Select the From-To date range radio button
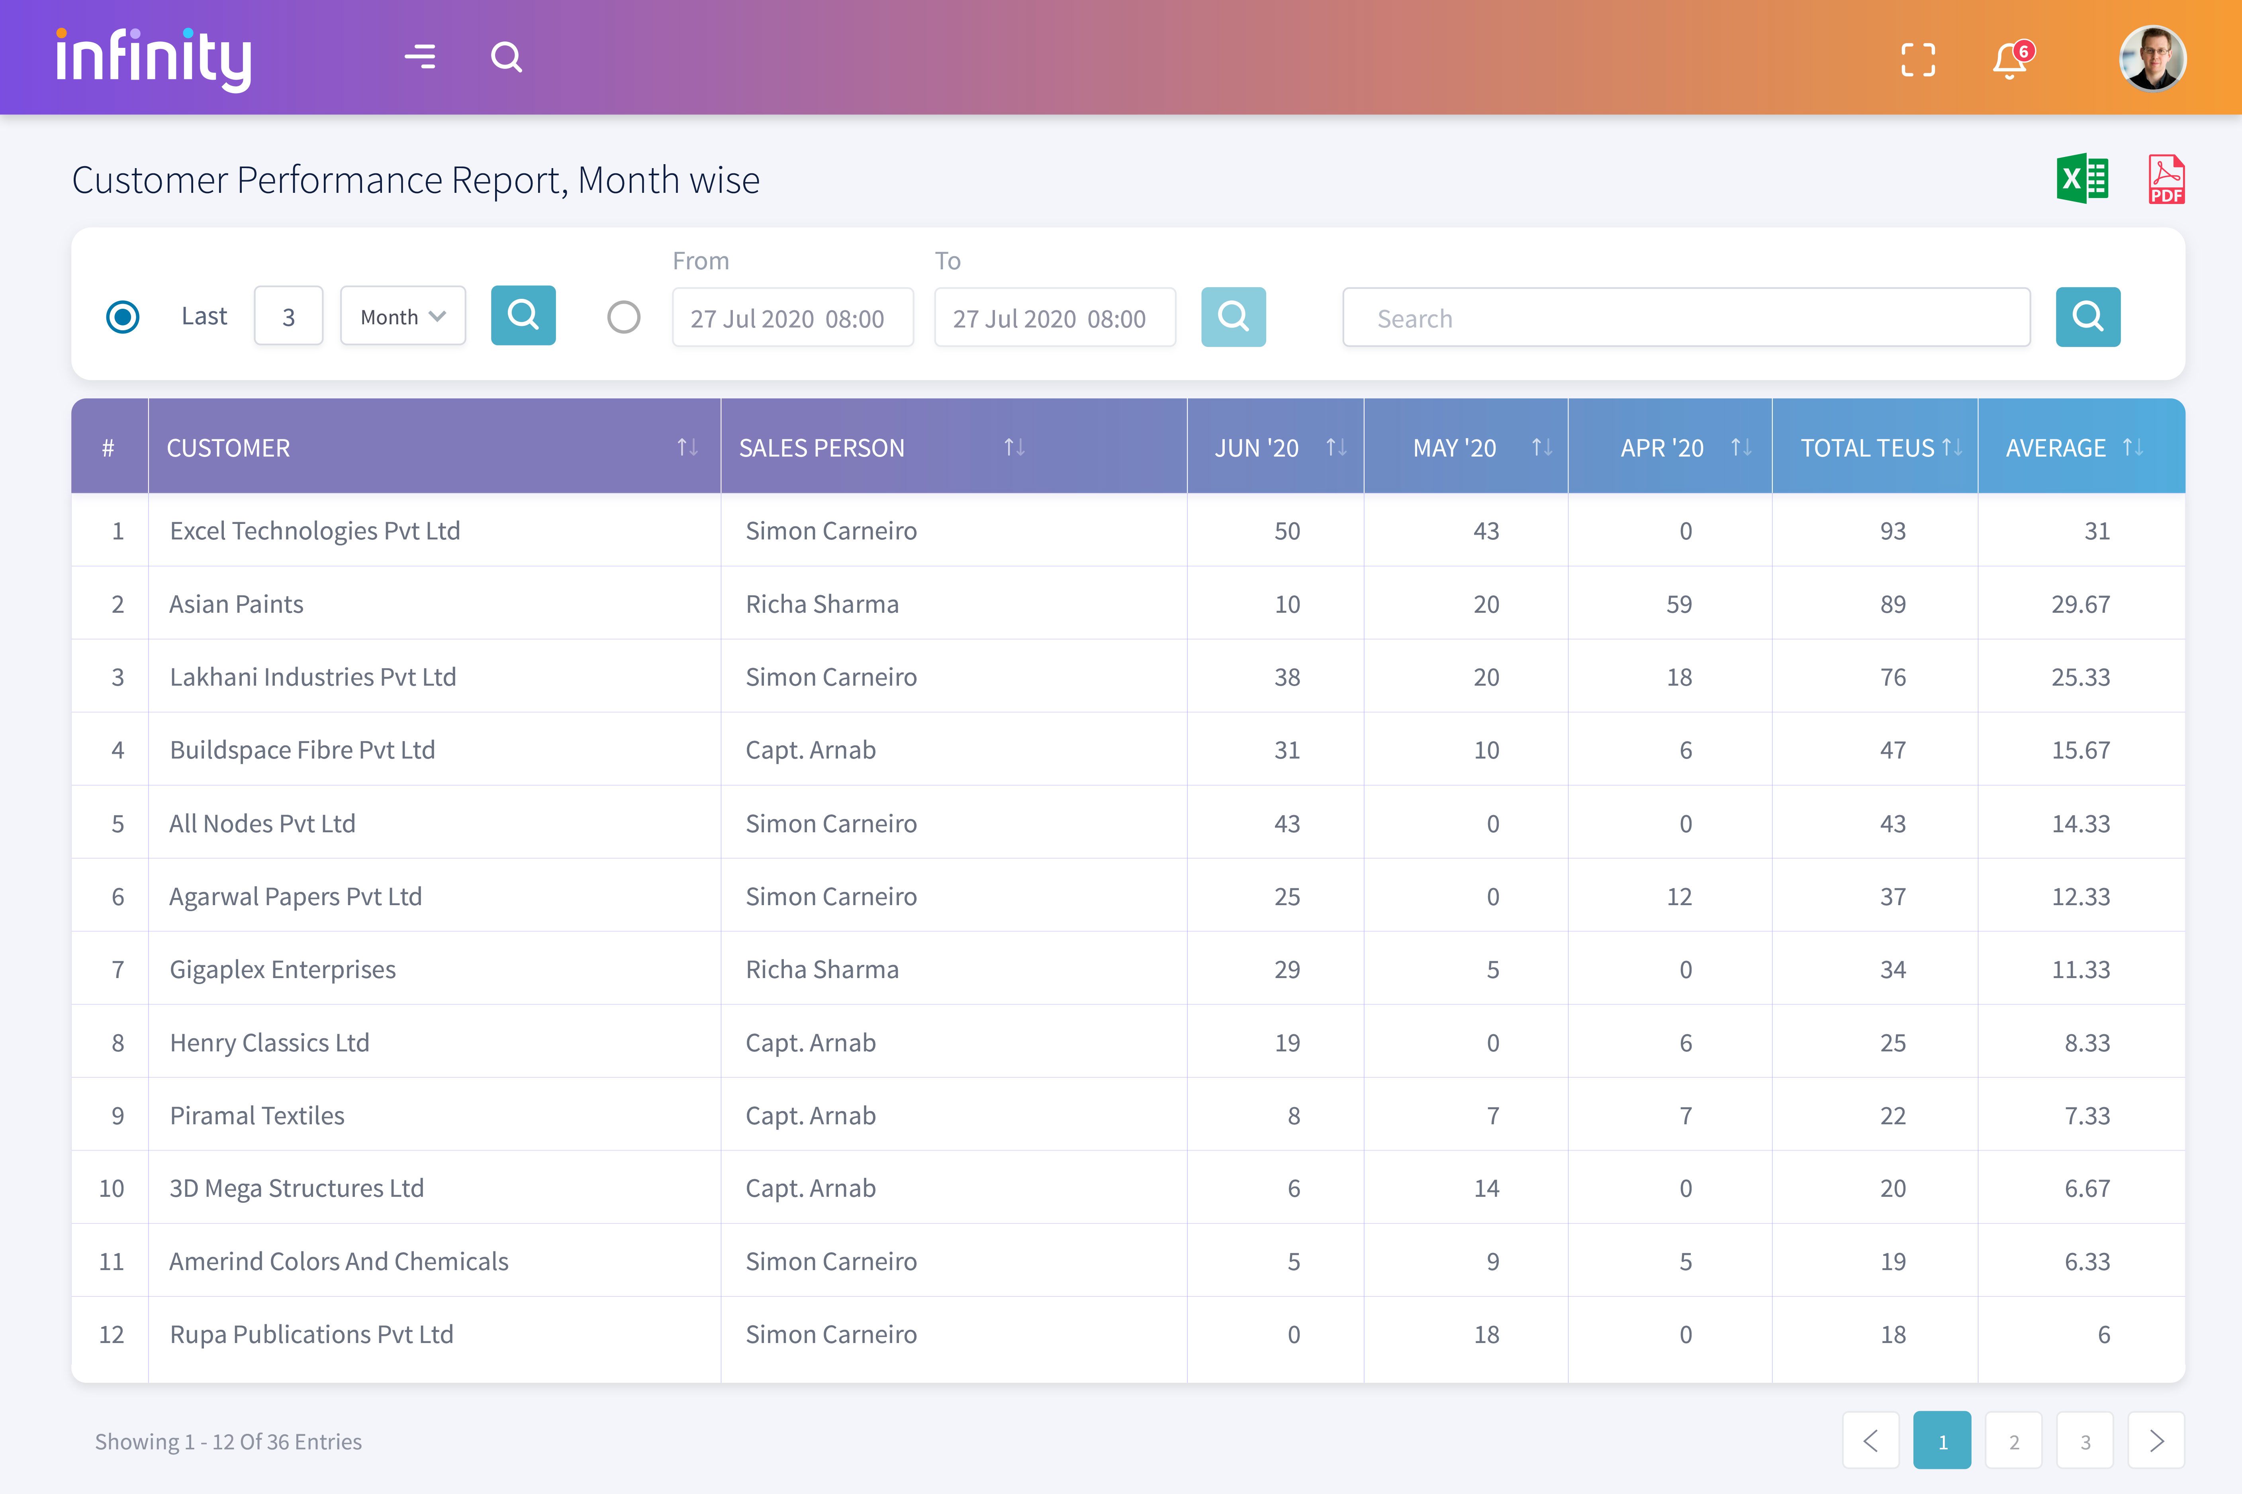The width and height of the screenshot is (2242, 1494). pos(624,316)
